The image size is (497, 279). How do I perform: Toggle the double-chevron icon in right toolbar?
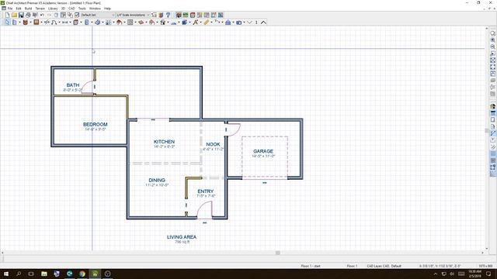pos(492,146)
